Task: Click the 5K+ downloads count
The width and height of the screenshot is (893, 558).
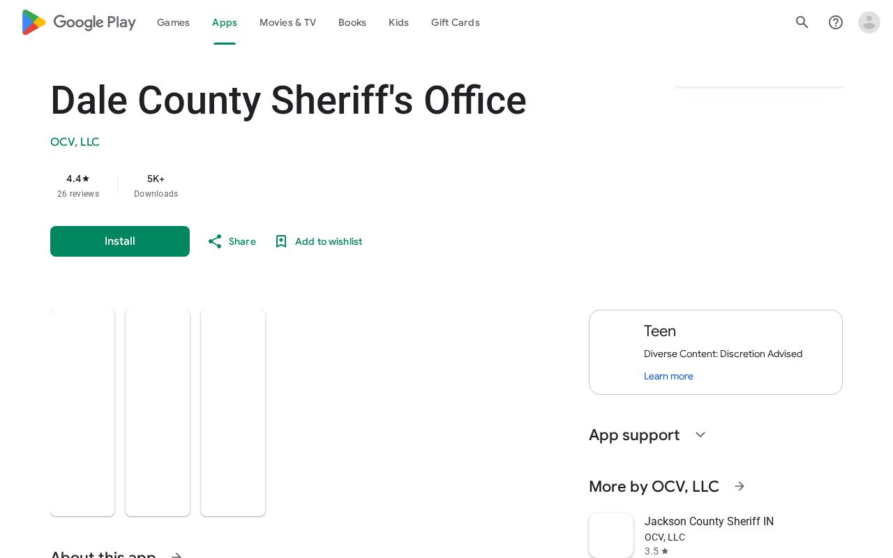Action: point(156,179)
